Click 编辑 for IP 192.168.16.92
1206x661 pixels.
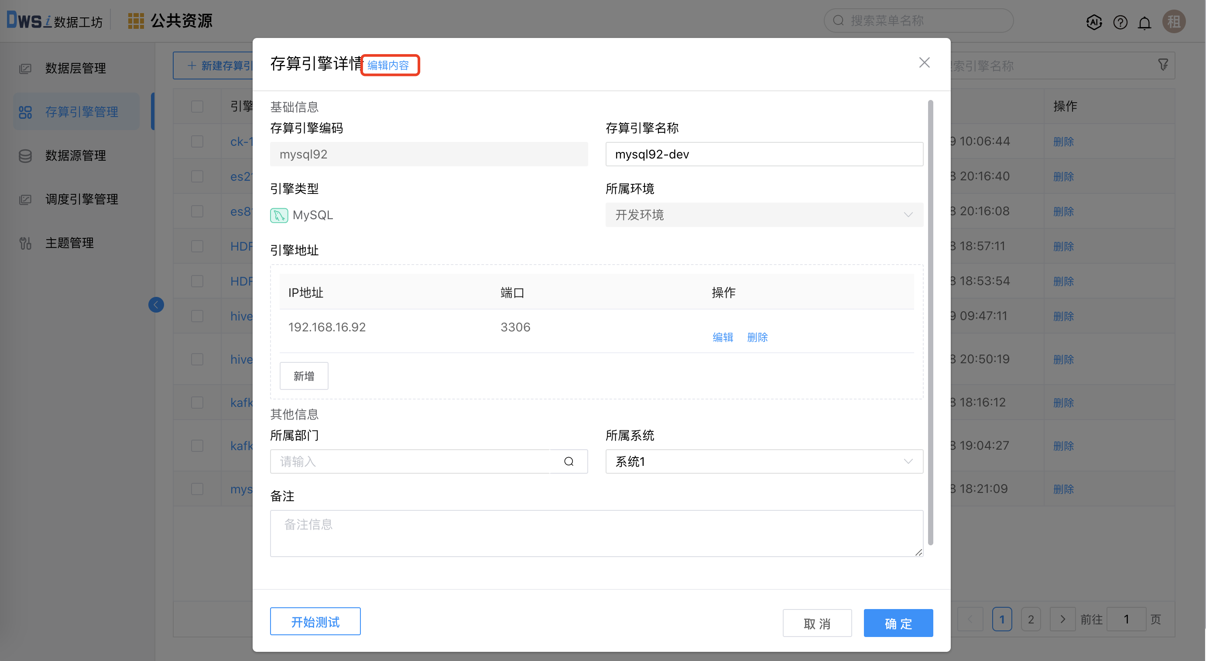click(723, 337)
